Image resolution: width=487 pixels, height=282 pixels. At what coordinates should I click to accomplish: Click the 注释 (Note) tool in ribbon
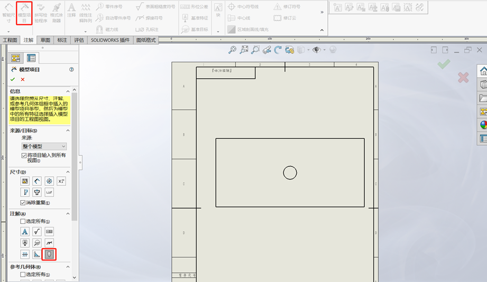tap(71, 11)
